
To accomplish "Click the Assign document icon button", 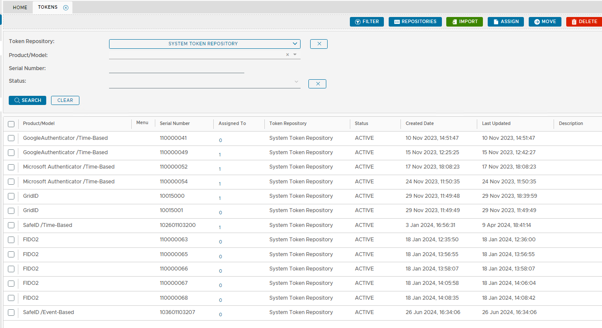I will pos(506,22).
